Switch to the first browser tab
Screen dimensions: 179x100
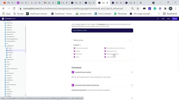8,3
